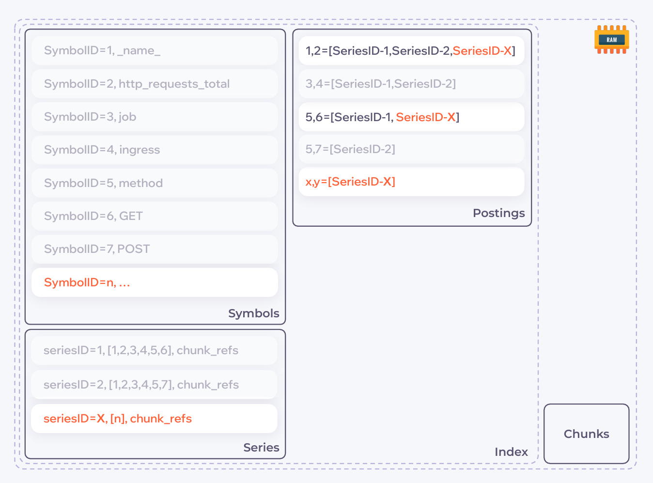Pick the 'SymbolID=6, GET' row
This screenshot has width=653, height=483.
coord(155,216)
